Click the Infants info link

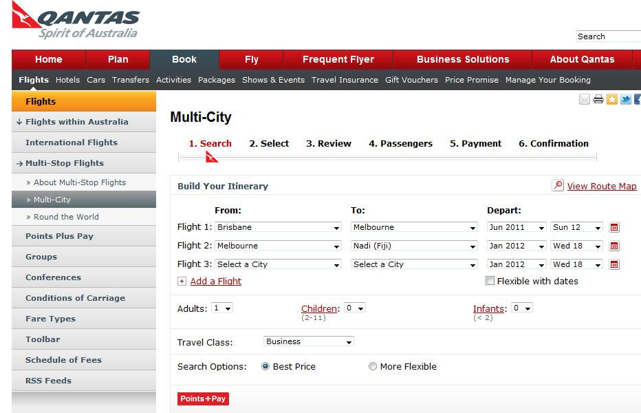pos(488,308)
